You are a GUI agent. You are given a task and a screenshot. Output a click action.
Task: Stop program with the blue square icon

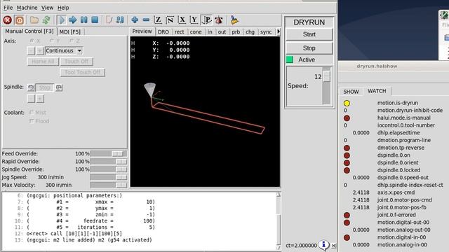tap(95, 20)
